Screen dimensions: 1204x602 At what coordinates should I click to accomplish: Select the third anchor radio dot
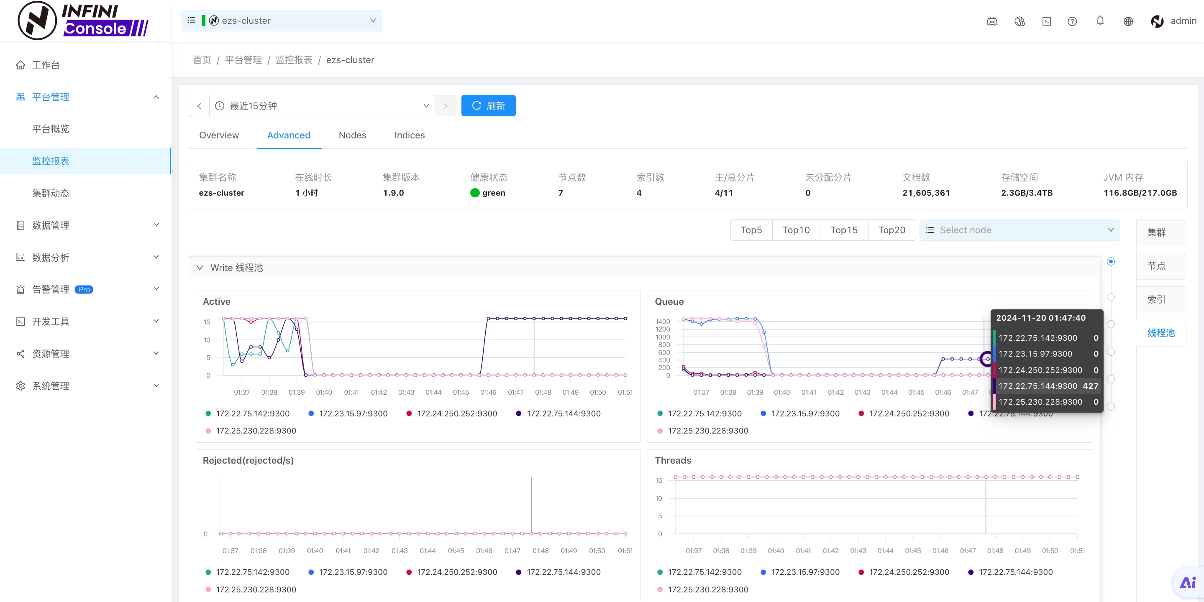point(1111,324)
